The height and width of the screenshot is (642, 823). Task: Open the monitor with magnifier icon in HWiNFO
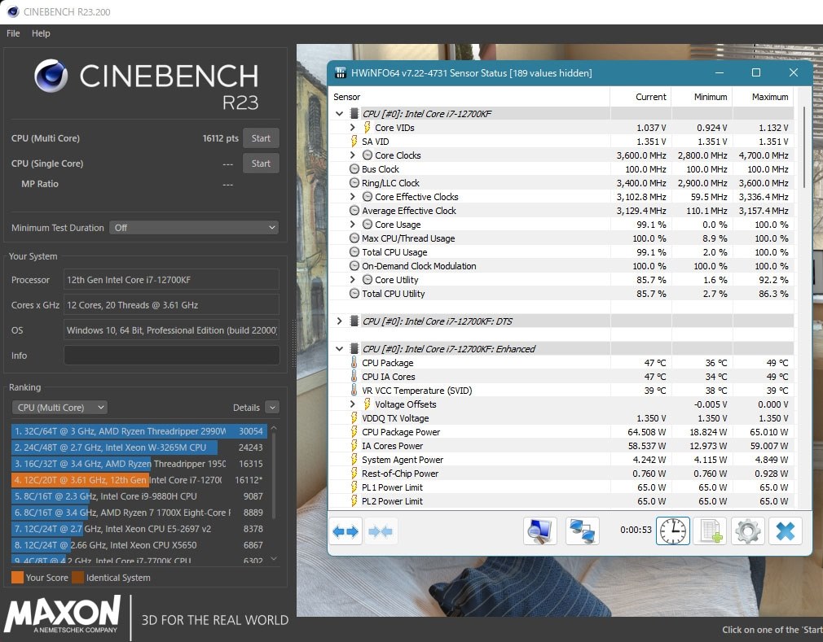coord(539,531)
